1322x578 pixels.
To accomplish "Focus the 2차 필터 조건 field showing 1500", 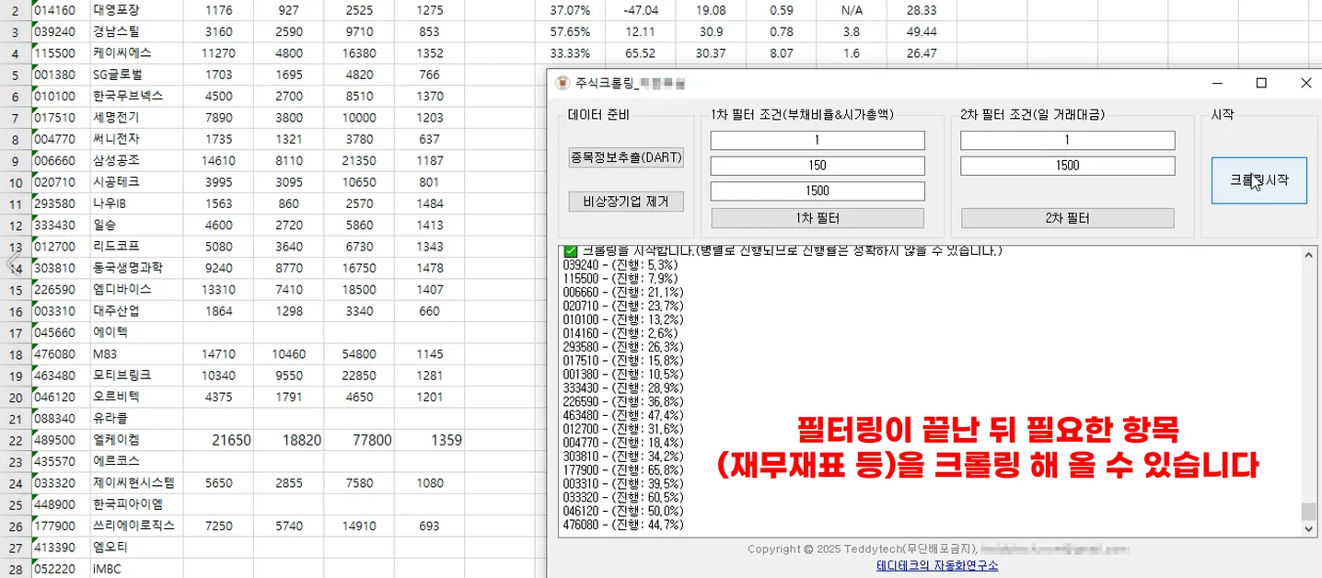I will pos(1068,166).
